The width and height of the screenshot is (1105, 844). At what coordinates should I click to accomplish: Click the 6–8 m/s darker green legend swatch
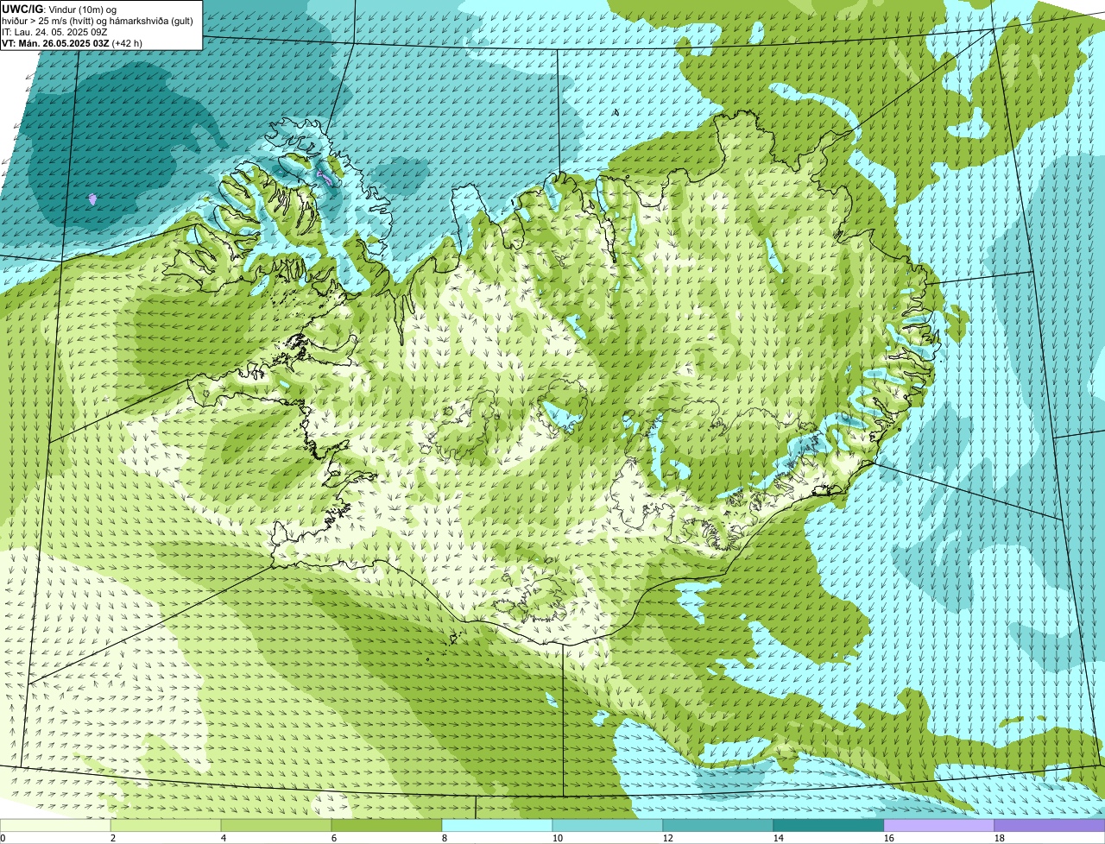[x=387, y=825]
